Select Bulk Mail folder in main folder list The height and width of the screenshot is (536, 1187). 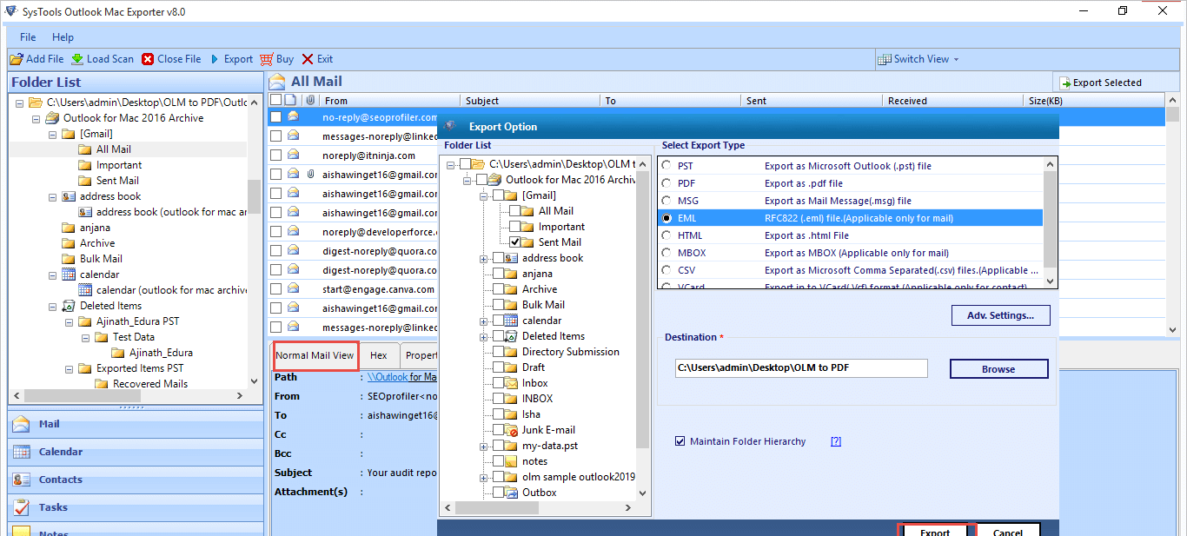click(x=102, y=259)
